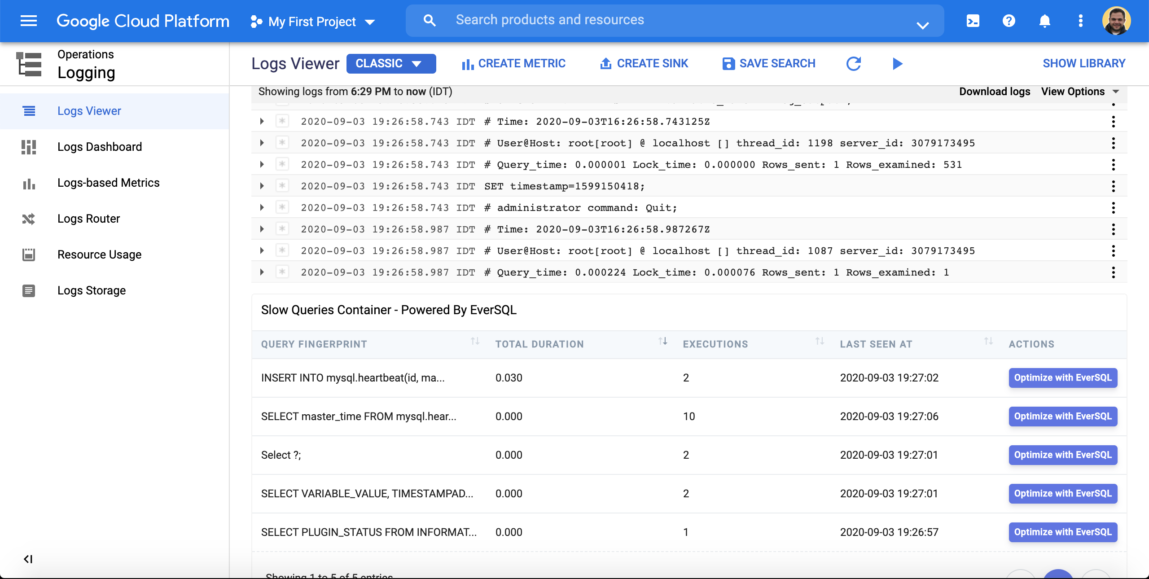
Task: Open top bar vertical dots settings menu
Action: pyautogui.click(x=1081, y=21)
